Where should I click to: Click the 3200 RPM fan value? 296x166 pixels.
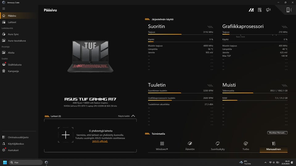(208, 90)
